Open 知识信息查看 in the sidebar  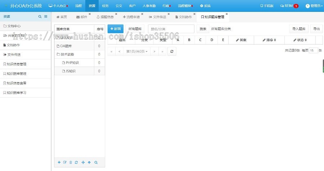(x=25, y=83)
